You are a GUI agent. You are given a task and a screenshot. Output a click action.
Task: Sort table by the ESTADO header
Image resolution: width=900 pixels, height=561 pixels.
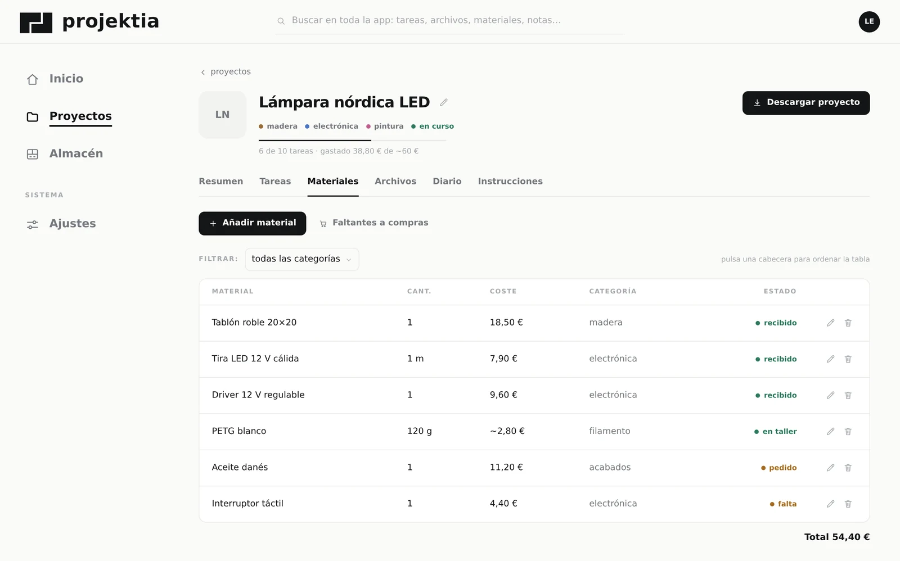(780, 291)
